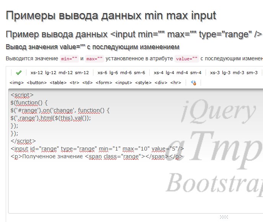Click the <p>Полученное значение code line
Viewport: 263px width, 222px height.
click(x=96, y=157)
